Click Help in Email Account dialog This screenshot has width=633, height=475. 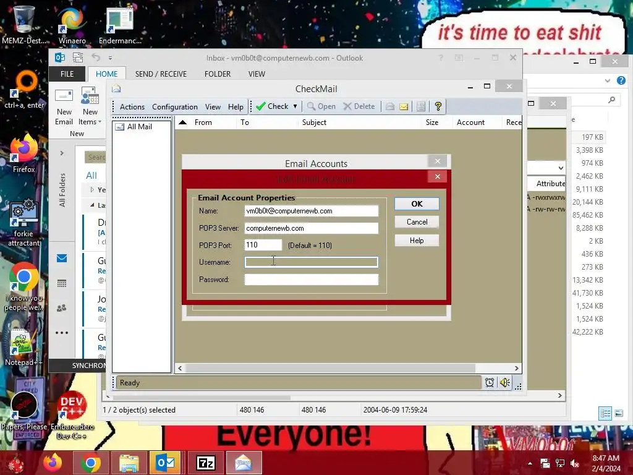[417, 241]
